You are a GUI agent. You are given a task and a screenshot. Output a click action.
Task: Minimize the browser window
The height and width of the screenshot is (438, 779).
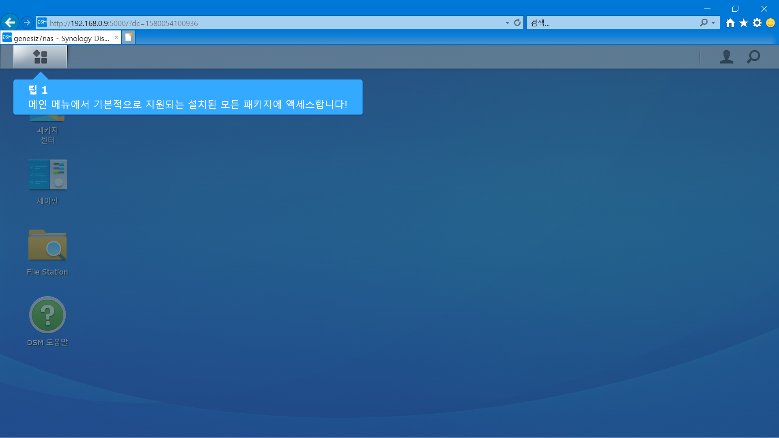(707, 9)
